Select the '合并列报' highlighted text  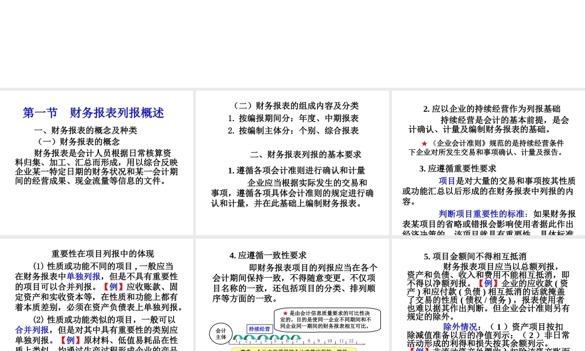pyautogui.click(x=32, y=330)
